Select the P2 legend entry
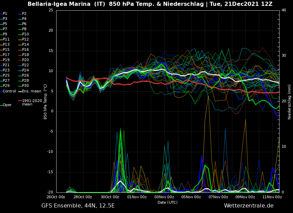 [x=24, y=14]
